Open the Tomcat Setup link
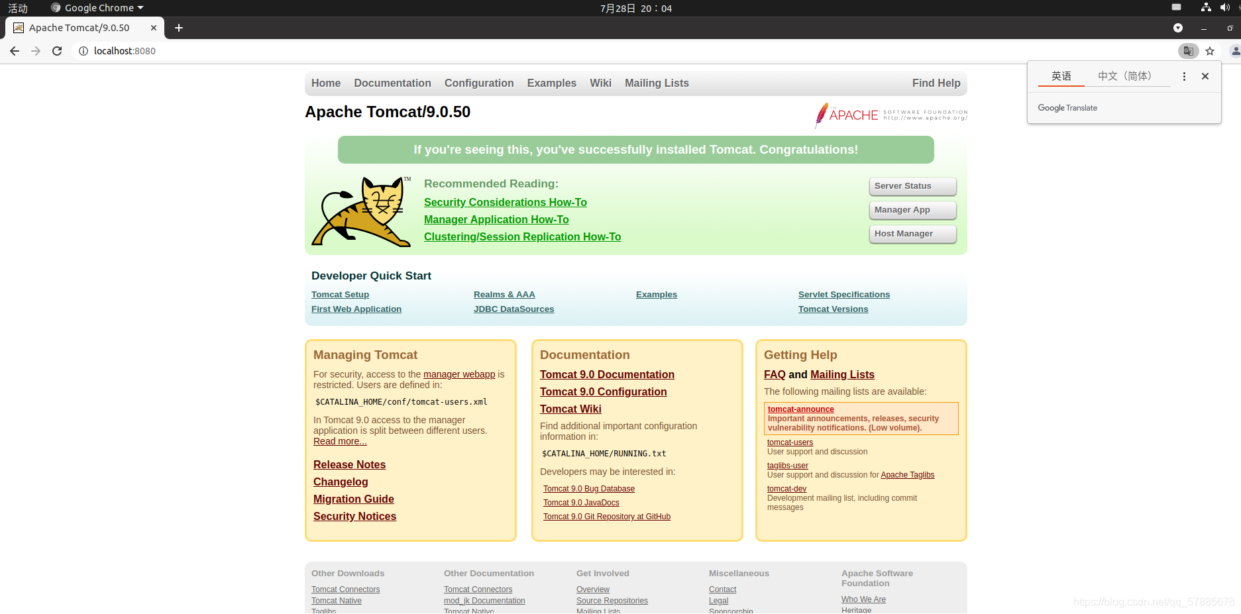 [x=340, y=295]
